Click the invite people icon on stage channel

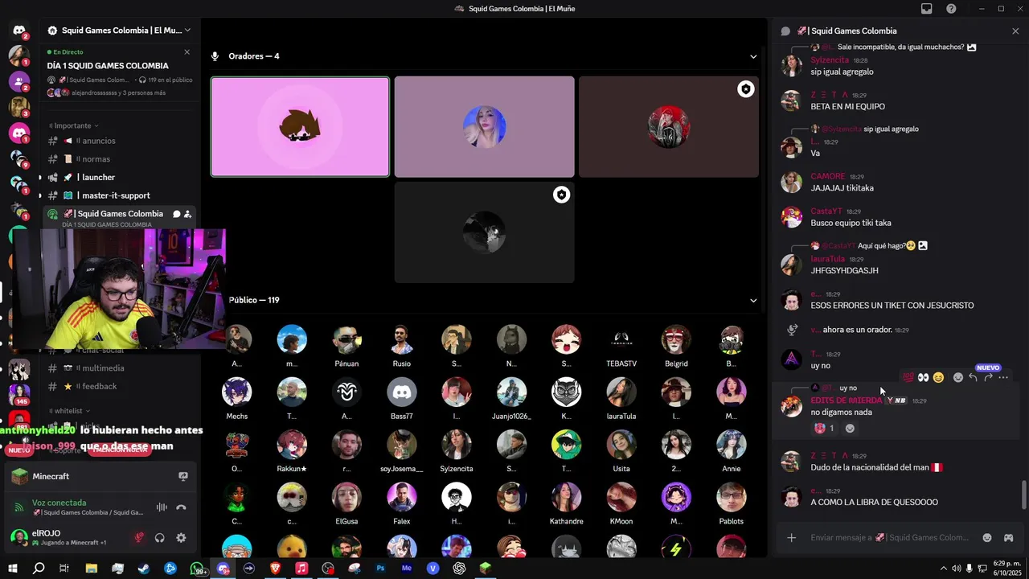[x=187, y=214]
